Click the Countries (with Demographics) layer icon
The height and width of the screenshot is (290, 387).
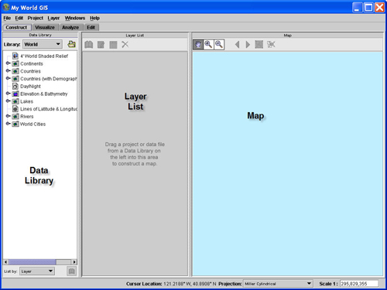15,78
